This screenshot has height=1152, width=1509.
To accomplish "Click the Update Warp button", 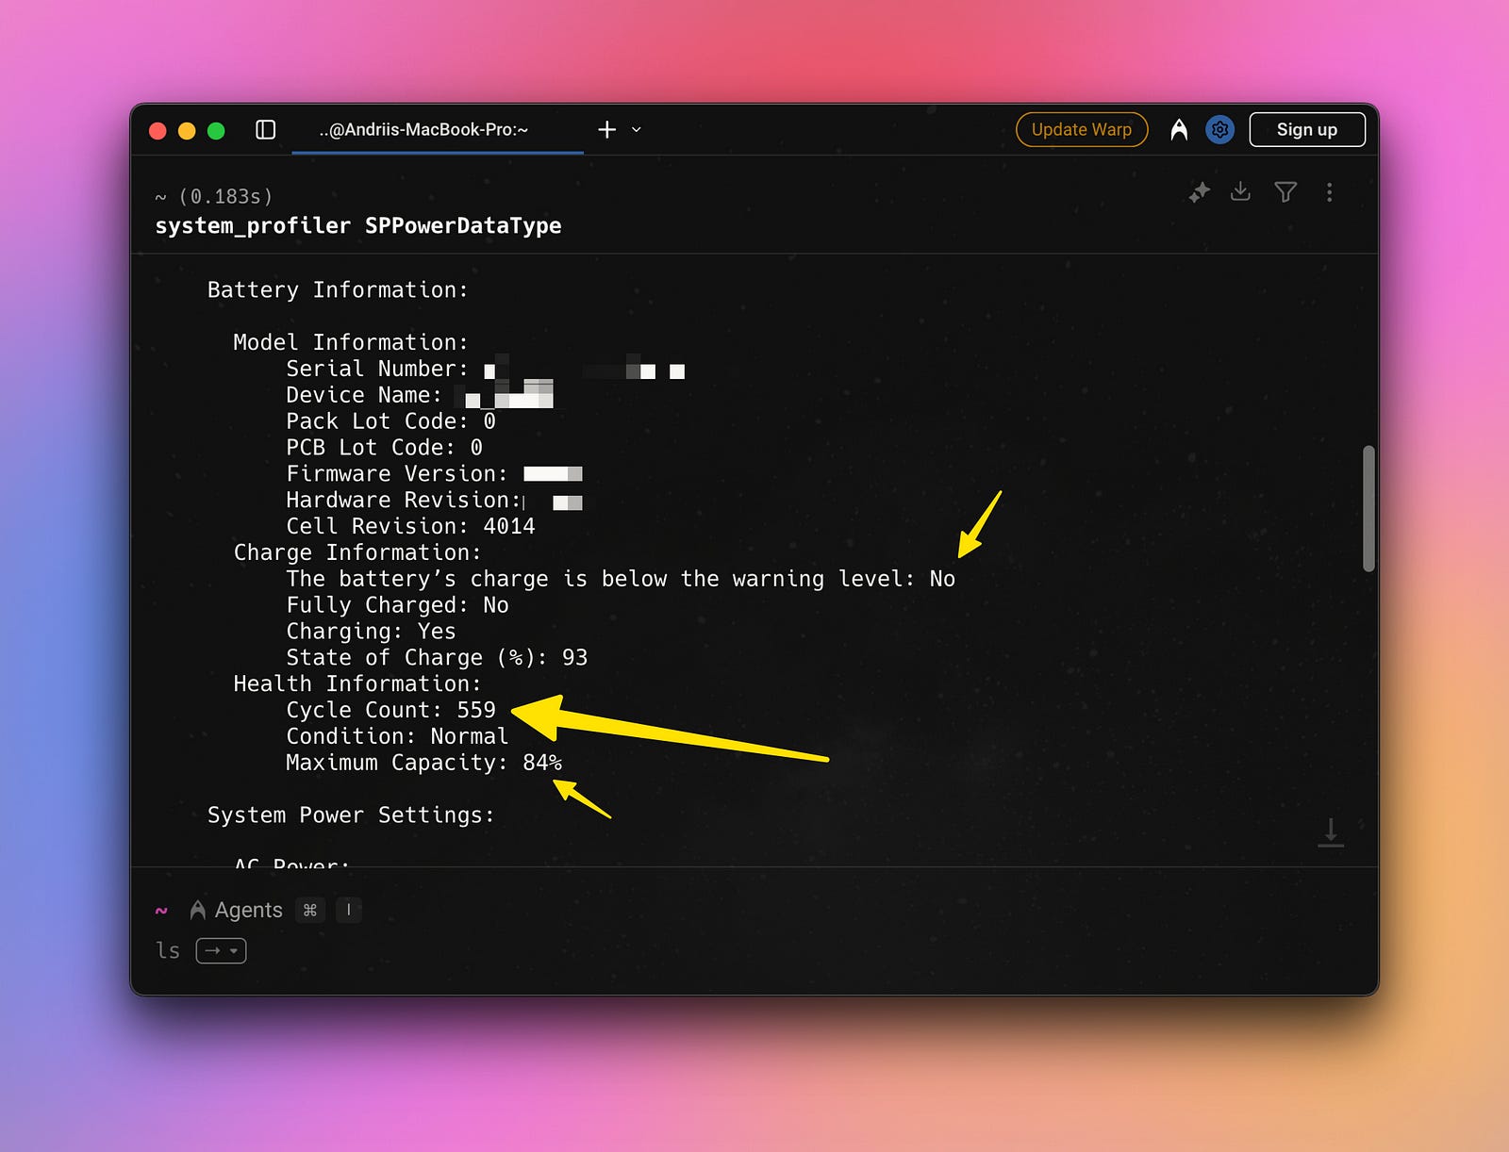I will click(x=1082, y=129).
